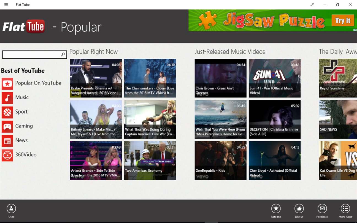Select Popular On YouTube label
The width and height of the screenshot is (357, 223).
(38, 83)
